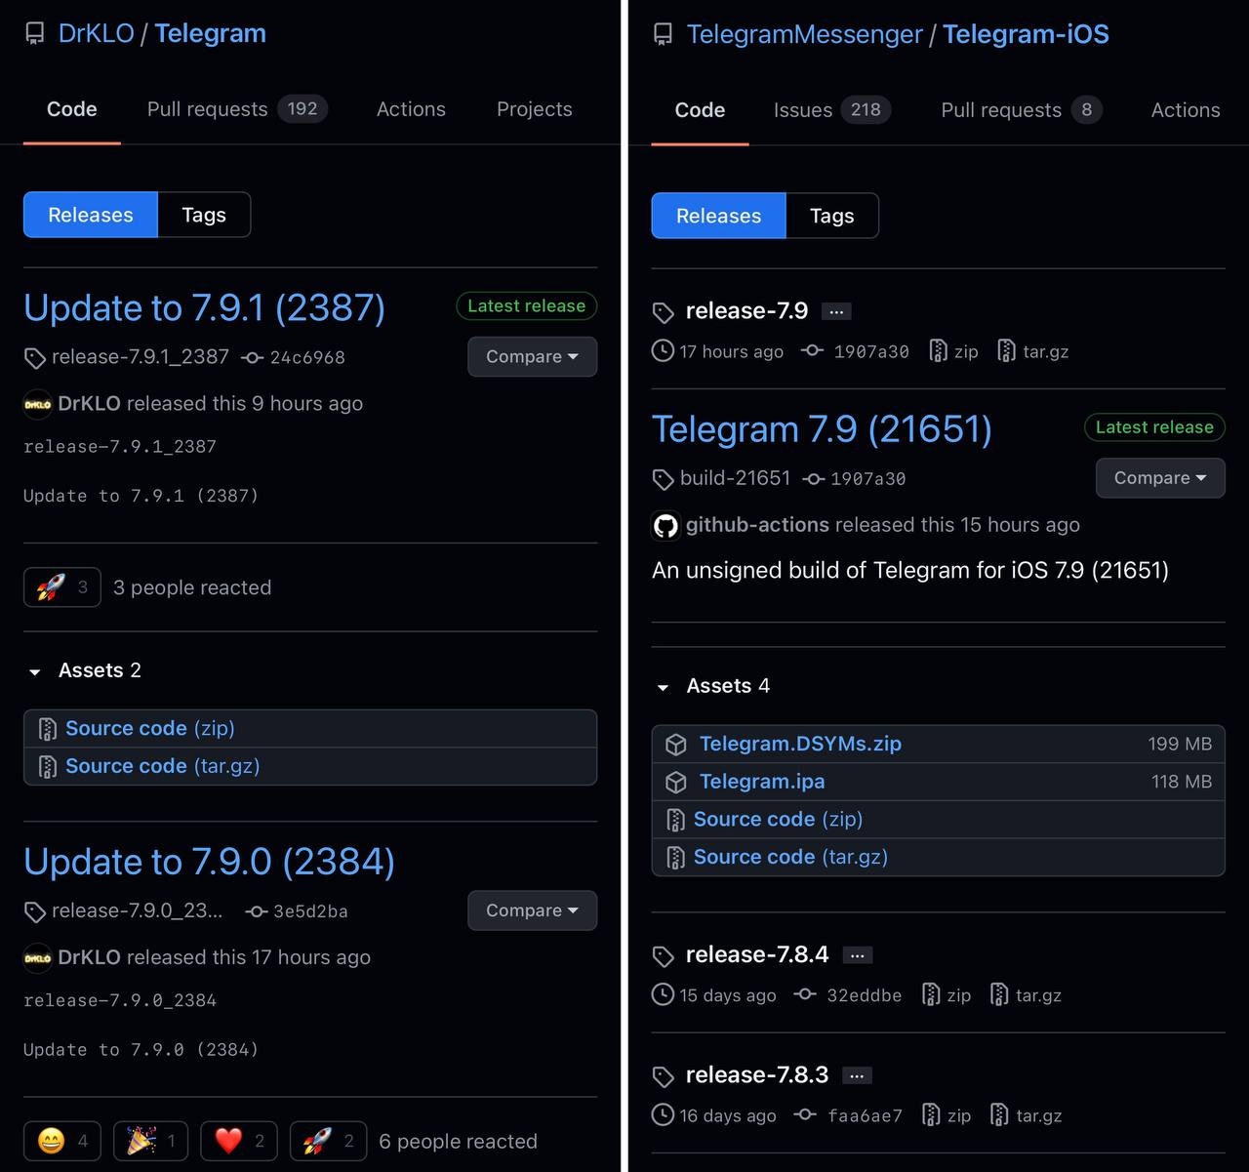Image resolution: width=1249 pixels, height=1172 pixels.
Task: Toggle the party popper reaction
Action: point(151,1141)
